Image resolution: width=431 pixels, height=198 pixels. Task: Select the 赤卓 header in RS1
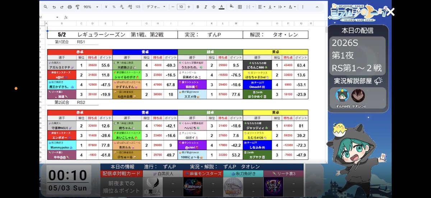[x=80, y=52]
